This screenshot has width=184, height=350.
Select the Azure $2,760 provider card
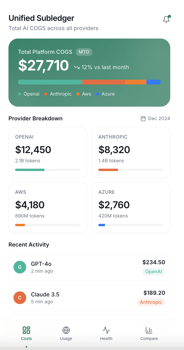point(131,207)
